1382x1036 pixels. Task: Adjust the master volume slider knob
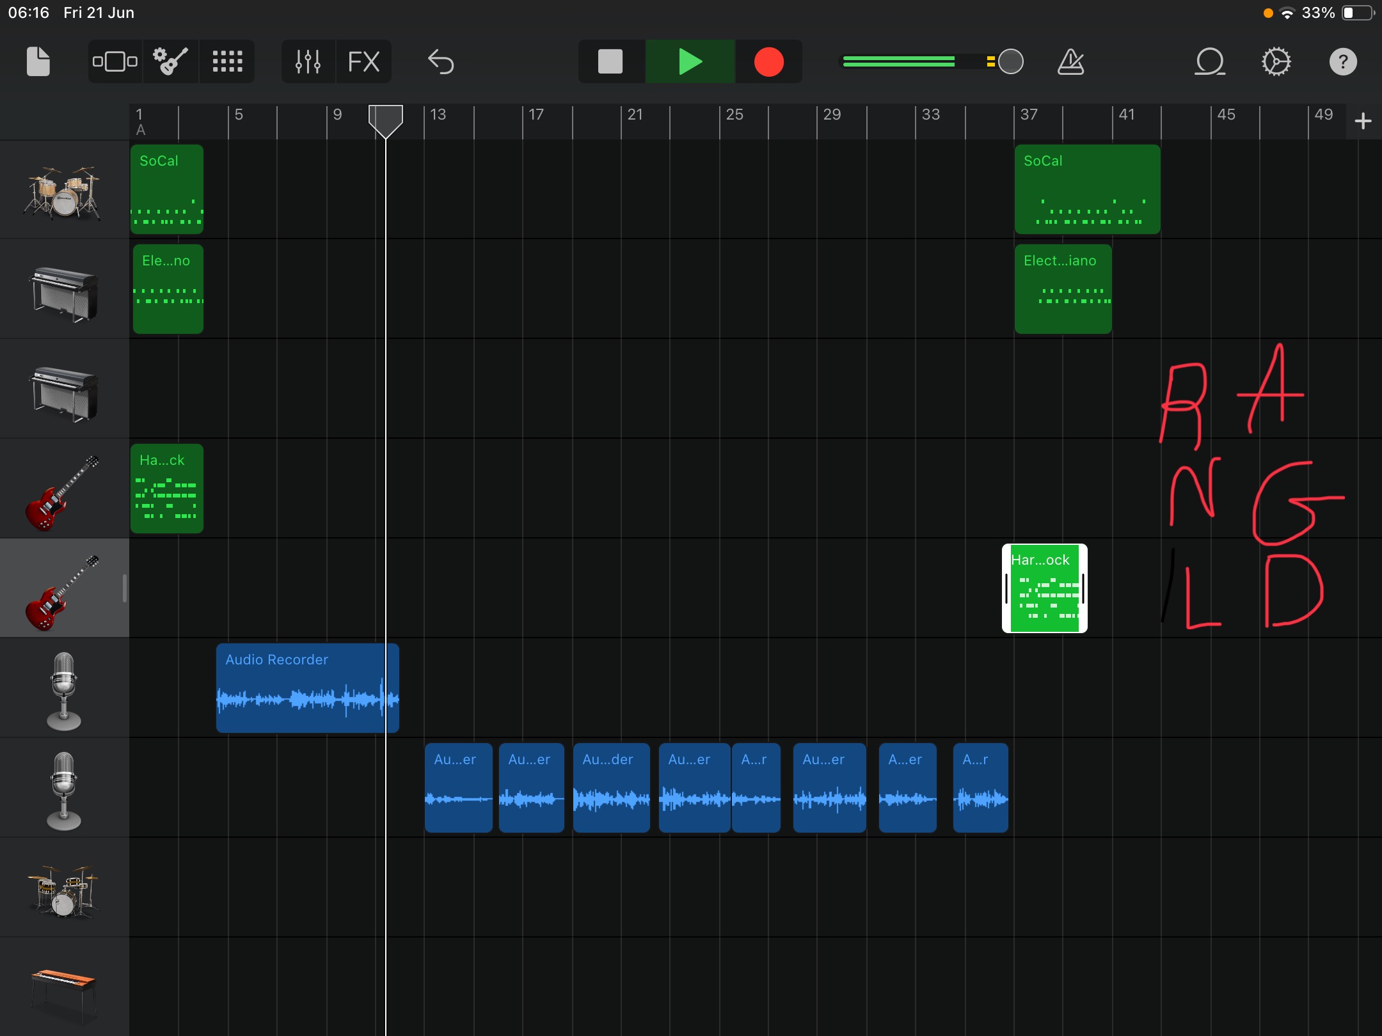(1010, 62)
